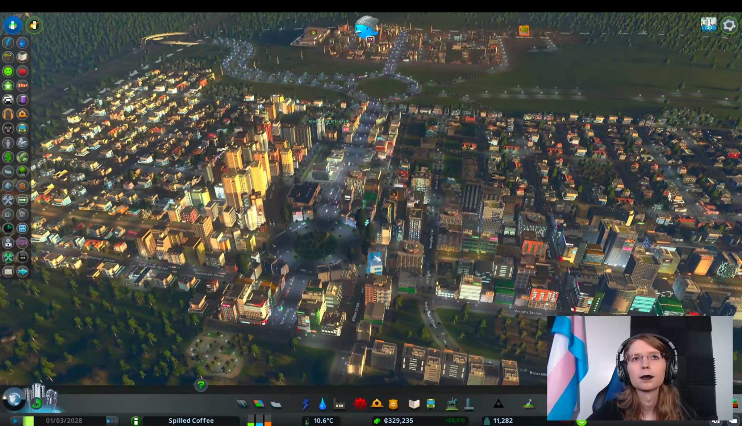Show the Garbage info view

pyautogui.click(x=8, y=57)
